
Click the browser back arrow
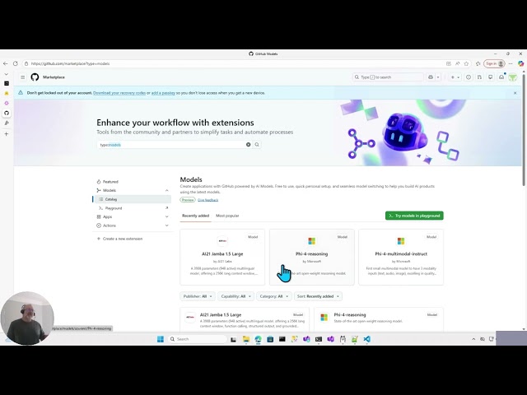[x=6, y=63]
